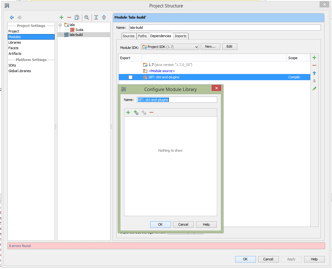This screenshot has height=269, width=332.
Task: Click the find magnifier icon
Action: (x=87, y=17)
